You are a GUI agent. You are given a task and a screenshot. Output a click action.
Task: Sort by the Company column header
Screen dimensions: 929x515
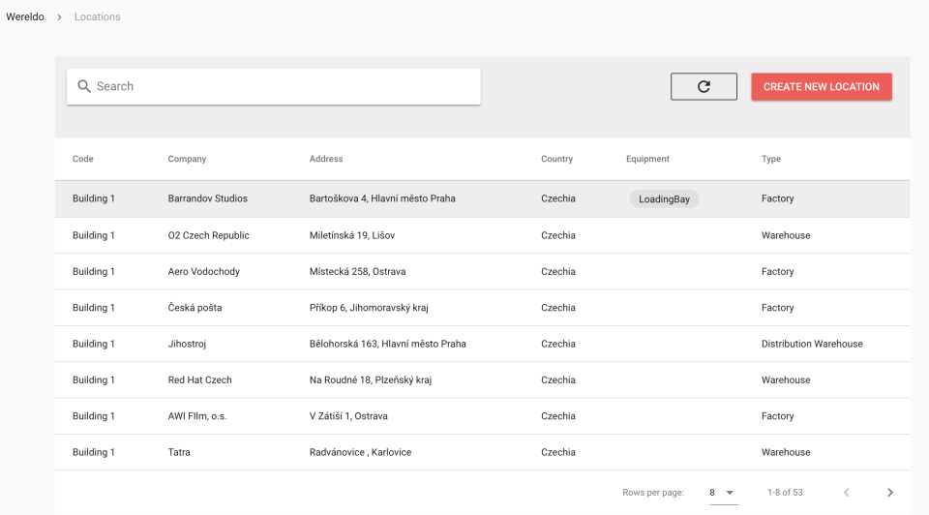tap(187, 159)
